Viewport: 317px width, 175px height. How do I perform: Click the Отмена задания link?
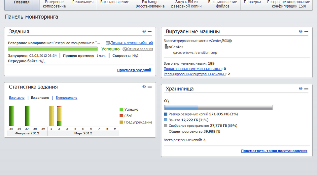(x=140, y=49)
